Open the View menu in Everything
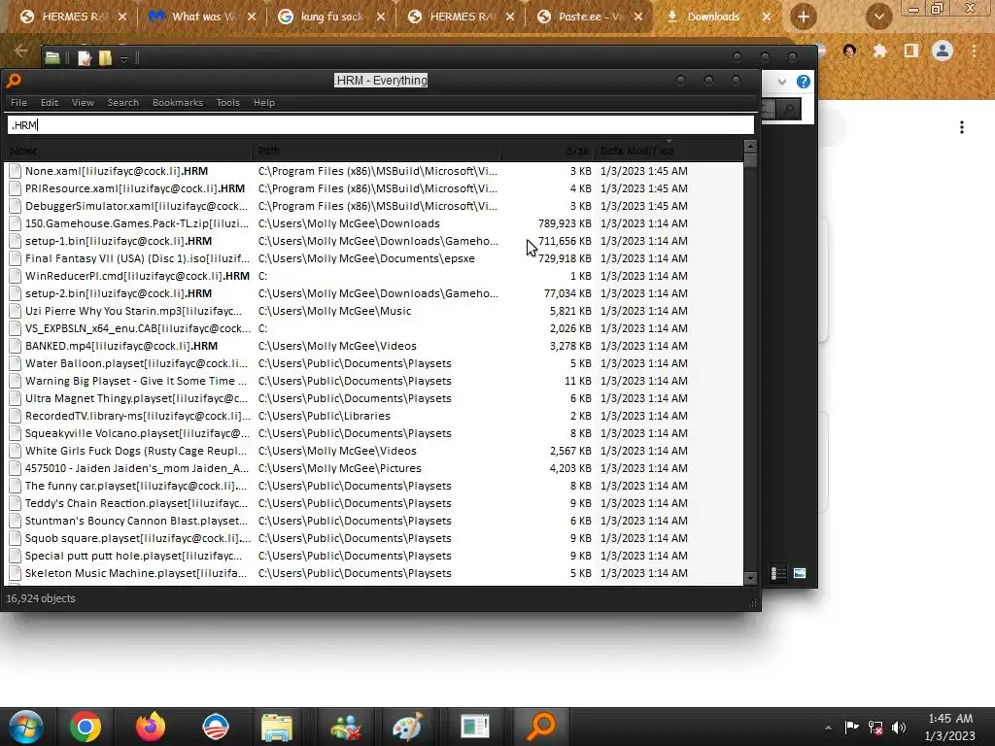The image size is (995, 746). coord(83,102)
